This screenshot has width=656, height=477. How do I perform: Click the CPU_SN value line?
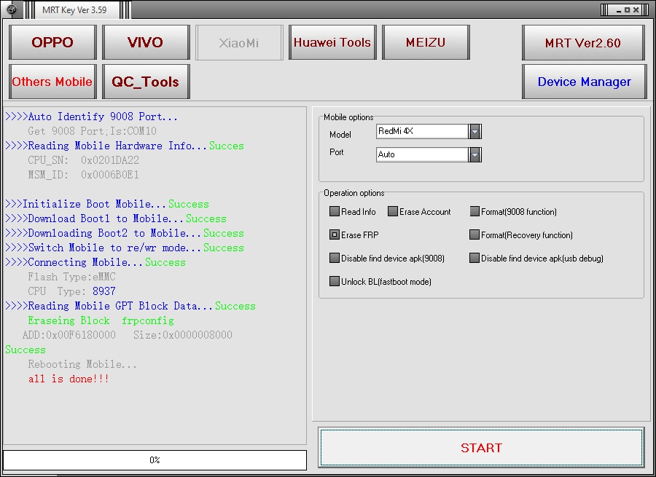click(x=83, y=160)
